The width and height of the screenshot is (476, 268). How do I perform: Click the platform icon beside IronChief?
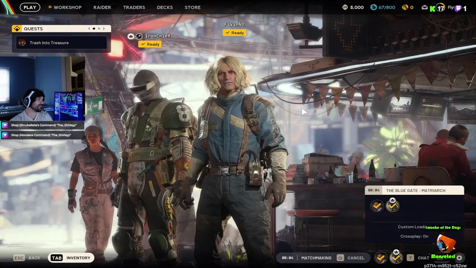[x=139, y=36]
